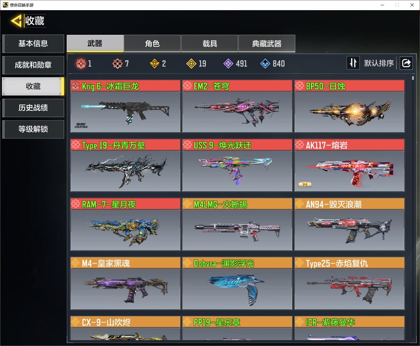Viewport: 420px width, 346px height.
Task: Switch to the 角色 tab
Action: point(152,44)
